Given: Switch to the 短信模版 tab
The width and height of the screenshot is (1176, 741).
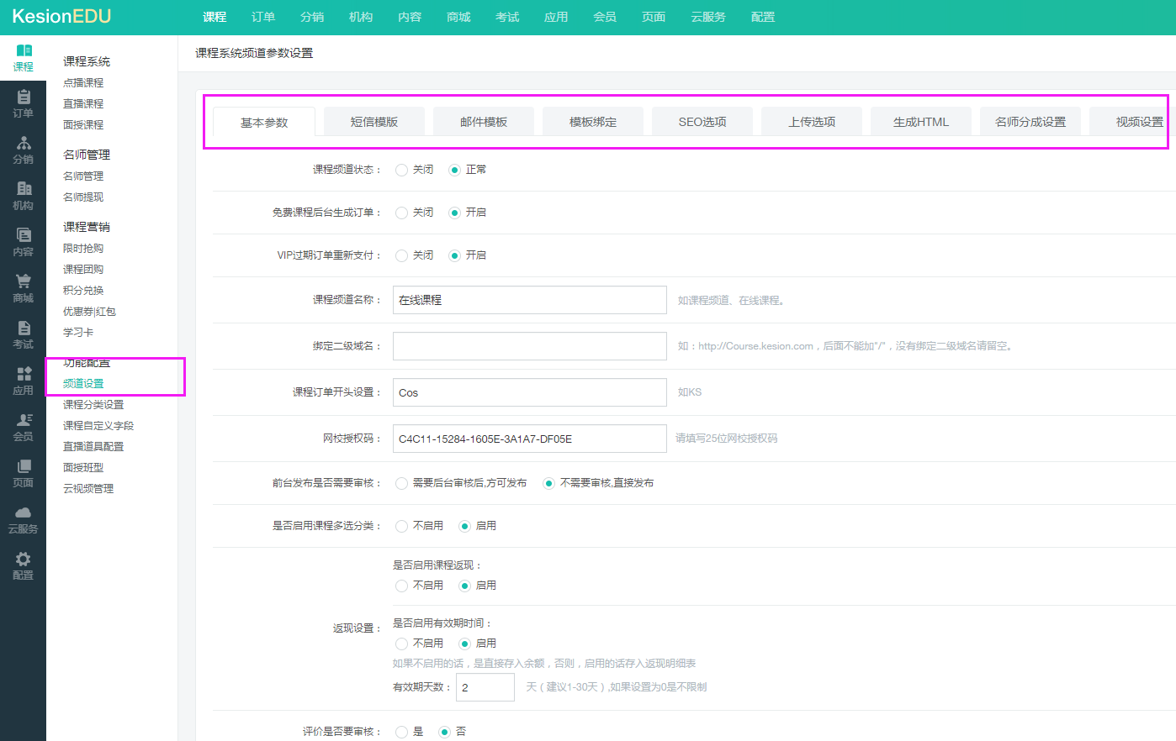Looking at the screenshot, I should [374, 122].
